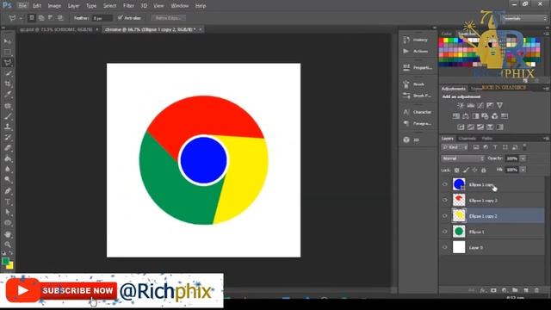This screenshot has width=551, height=310.
Task: Open the Essentials workspace dropdown
Action: [x=524, y=18]
